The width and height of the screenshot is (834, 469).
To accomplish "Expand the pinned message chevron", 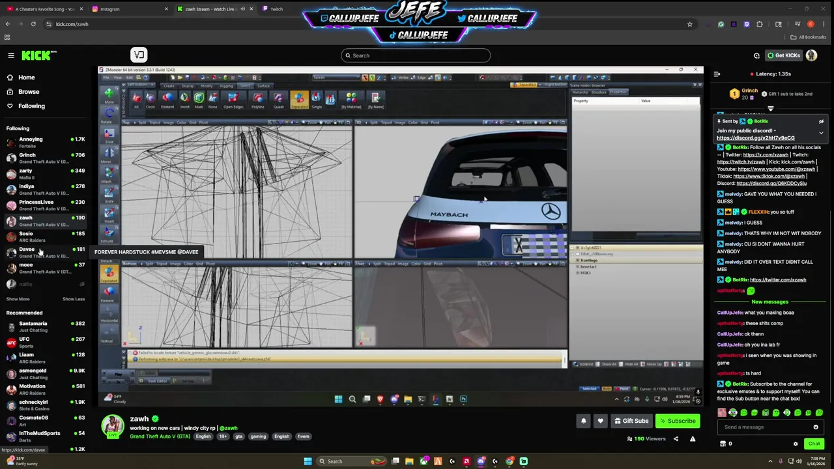I will pos(821,133).
